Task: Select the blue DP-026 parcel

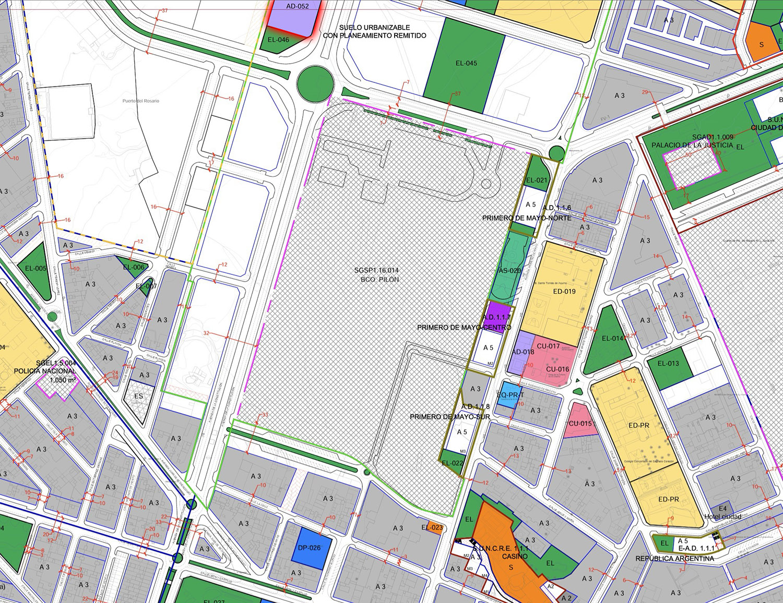Action: coord(310,548)
